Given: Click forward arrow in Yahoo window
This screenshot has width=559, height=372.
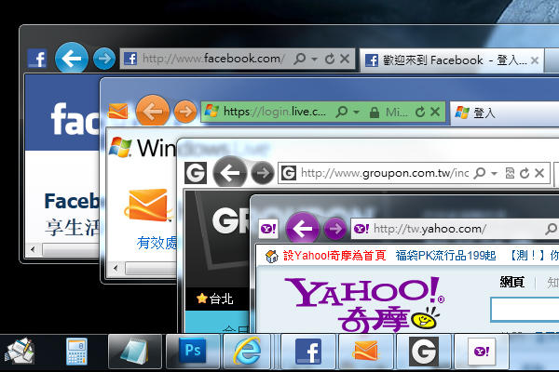Looking at the screenshot, I should click(x=335, y=229).
